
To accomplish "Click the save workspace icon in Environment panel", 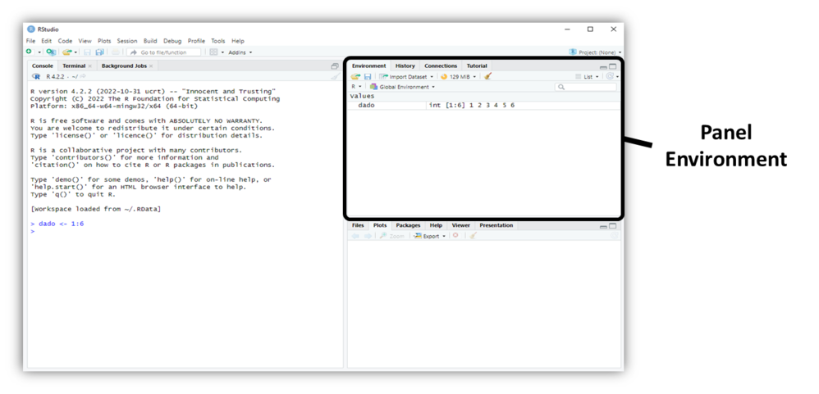I will 367,76.
